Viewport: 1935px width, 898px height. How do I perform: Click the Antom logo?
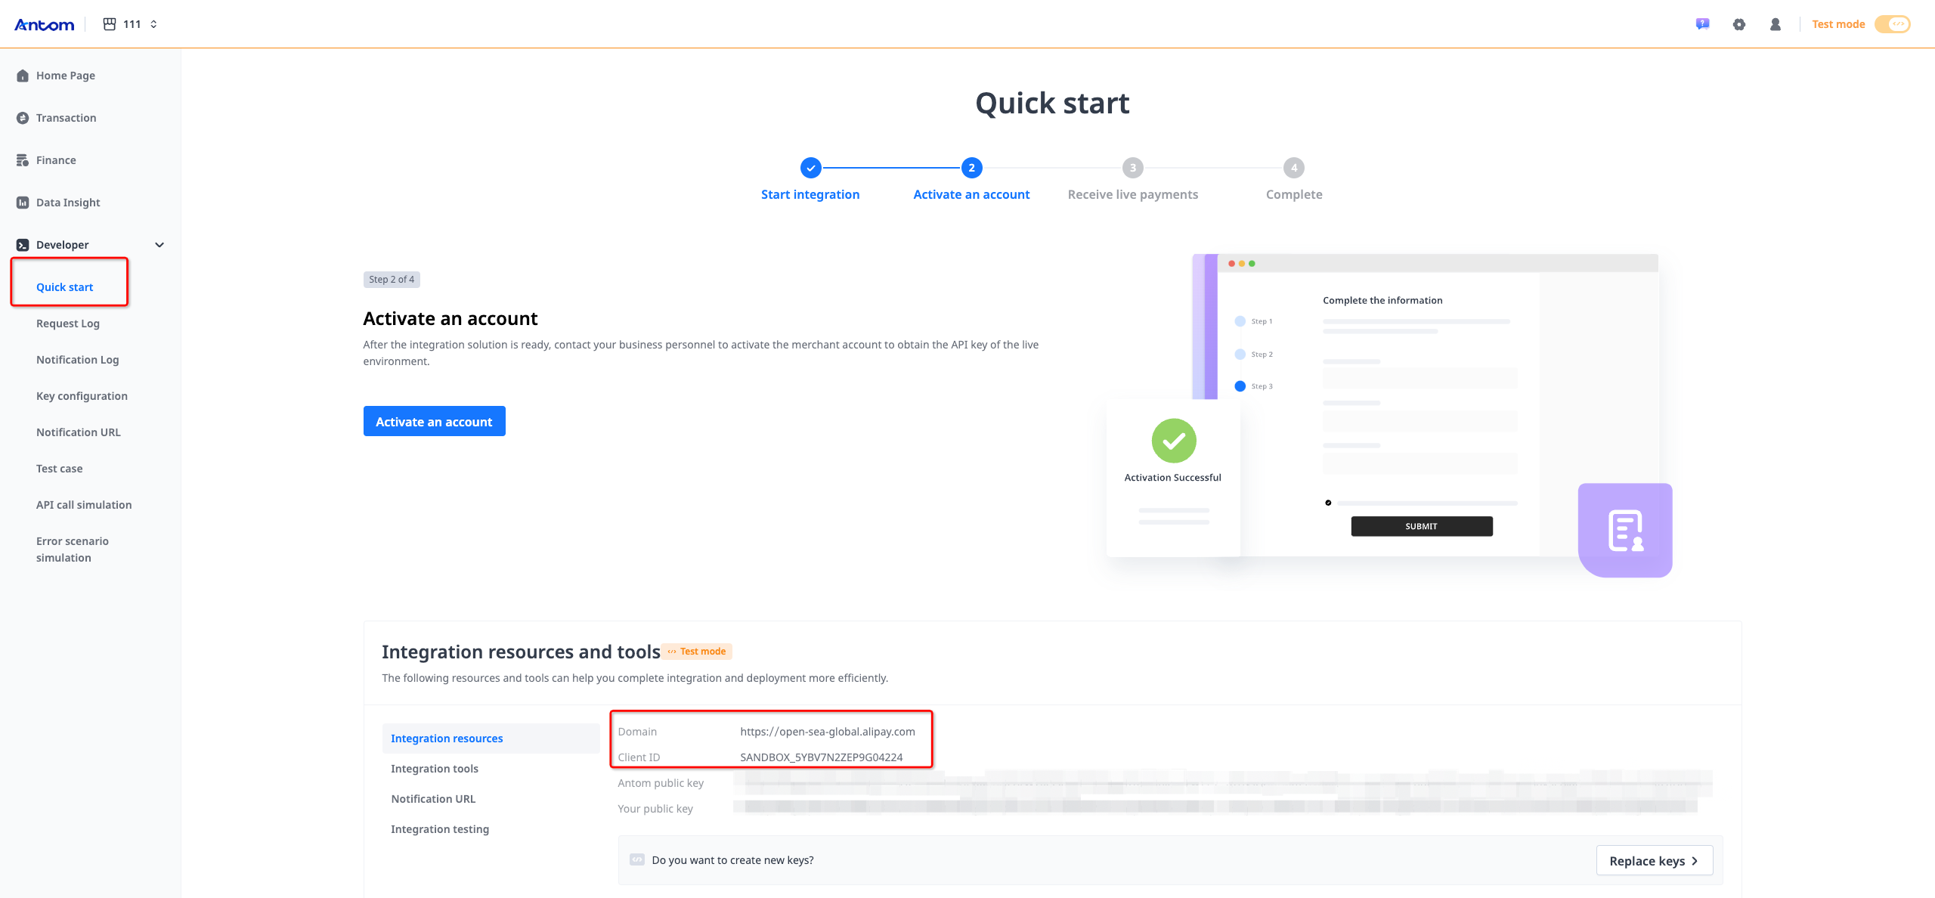click(x=44, y=24)
